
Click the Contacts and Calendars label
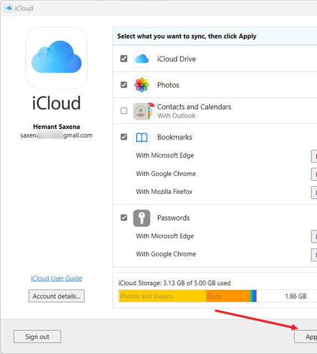(x=194, y=106)
